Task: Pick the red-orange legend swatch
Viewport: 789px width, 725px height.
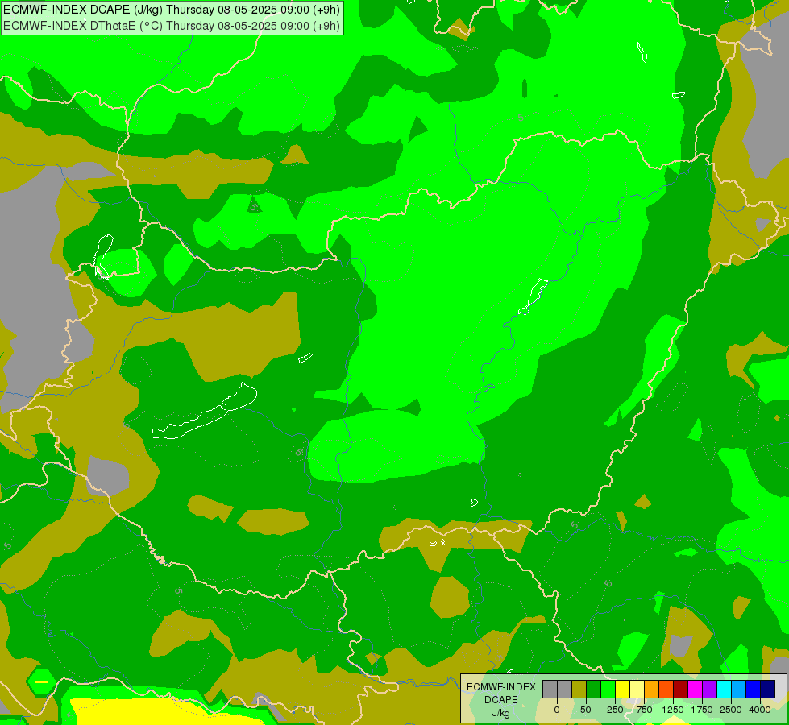Action: click(x=666, y=689)
